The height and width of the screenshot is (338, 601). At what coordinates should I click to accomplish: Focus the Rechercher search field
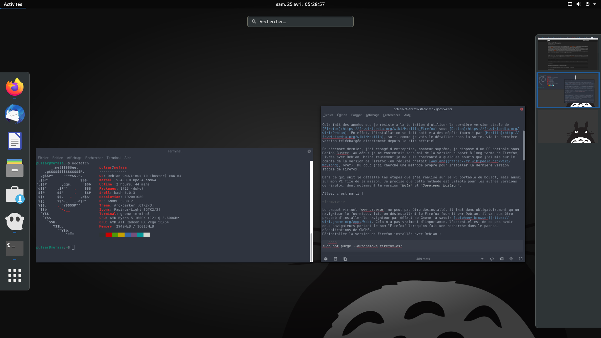click(300, 21)
